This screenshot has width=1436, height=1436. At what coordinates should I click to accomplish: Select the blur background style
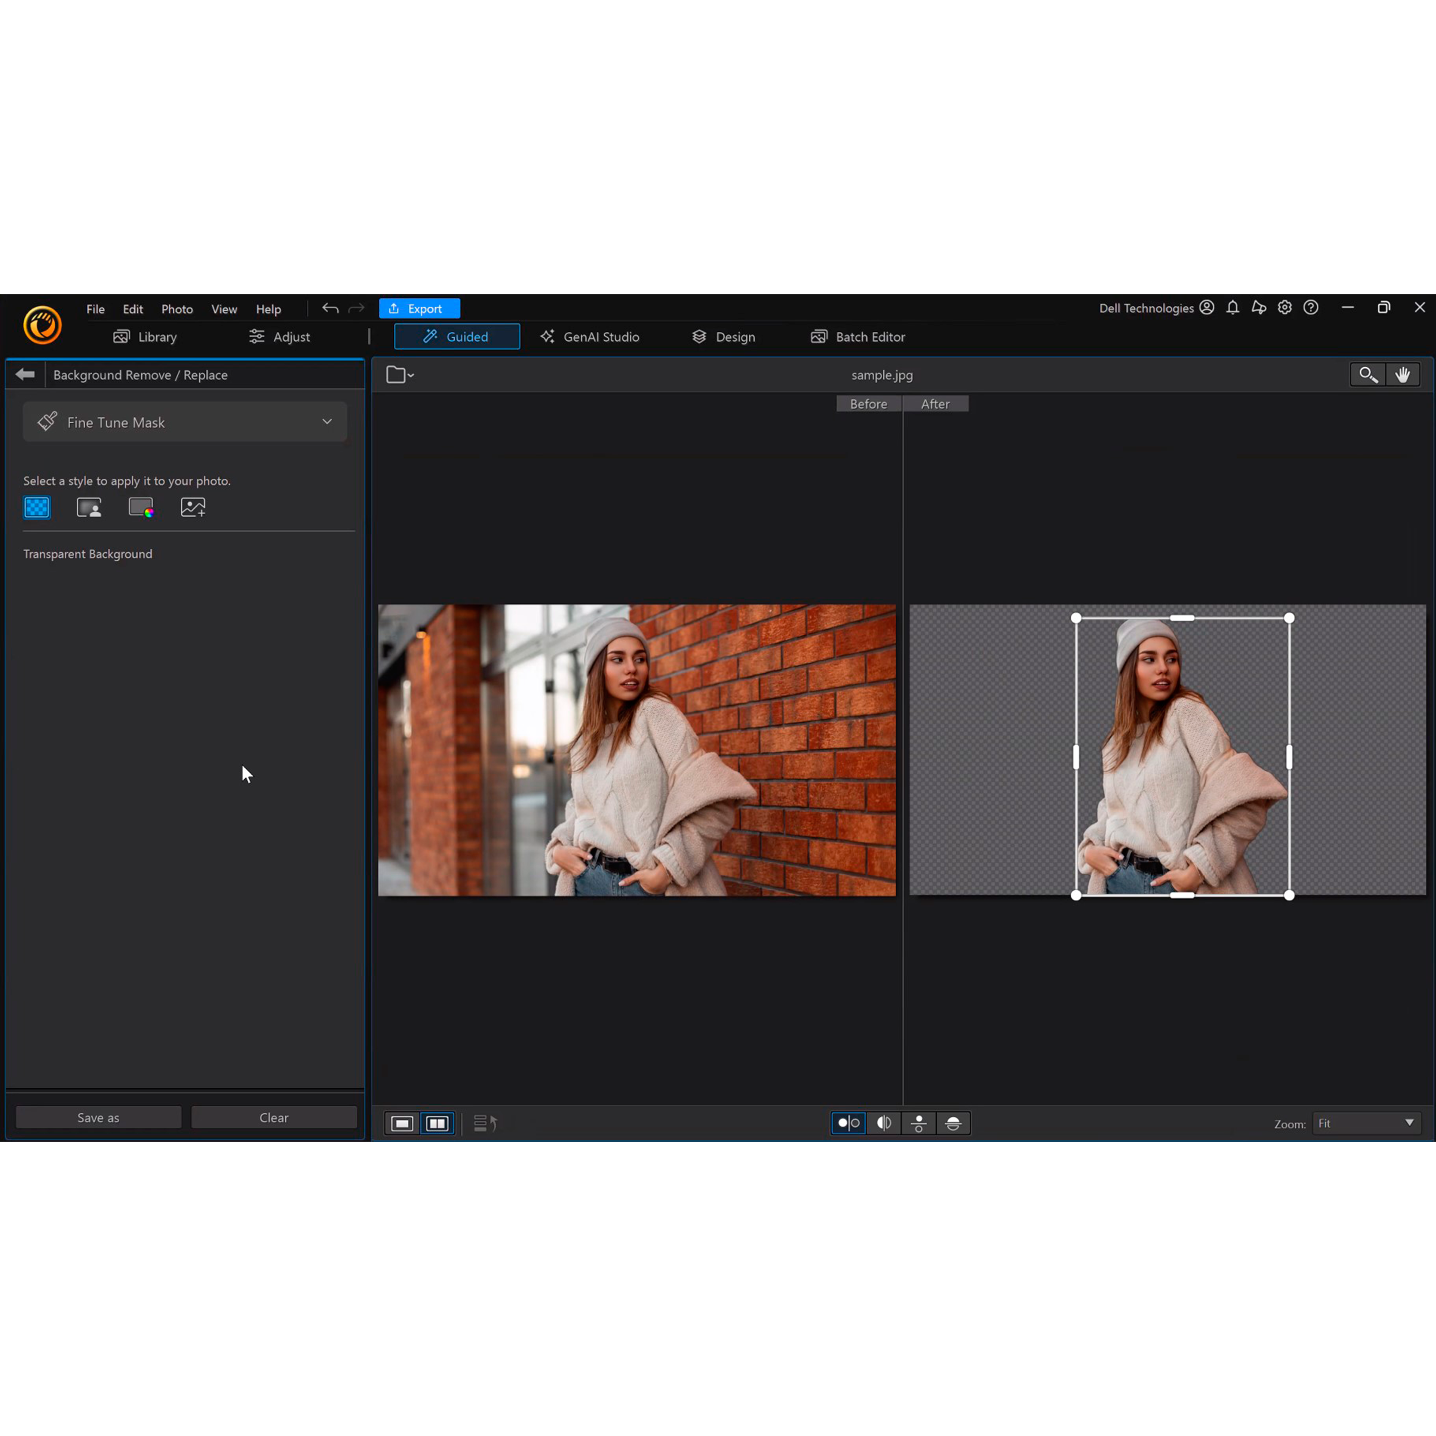[89, 507]
